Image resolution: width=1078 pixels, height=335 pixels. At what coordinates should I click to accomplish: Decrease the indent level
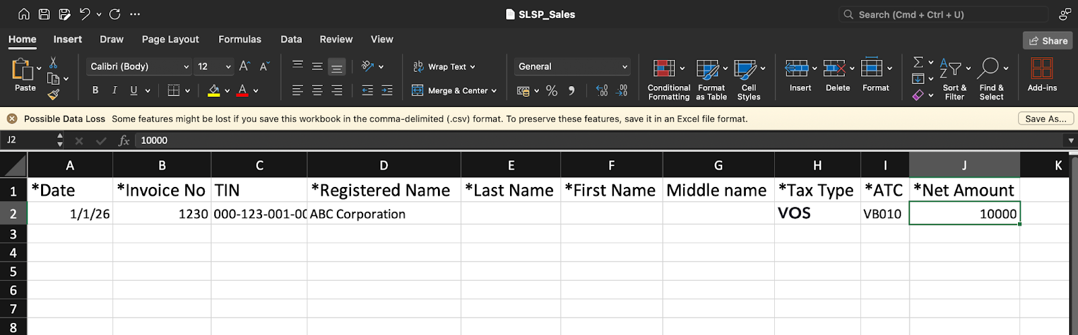coord(367,90)
